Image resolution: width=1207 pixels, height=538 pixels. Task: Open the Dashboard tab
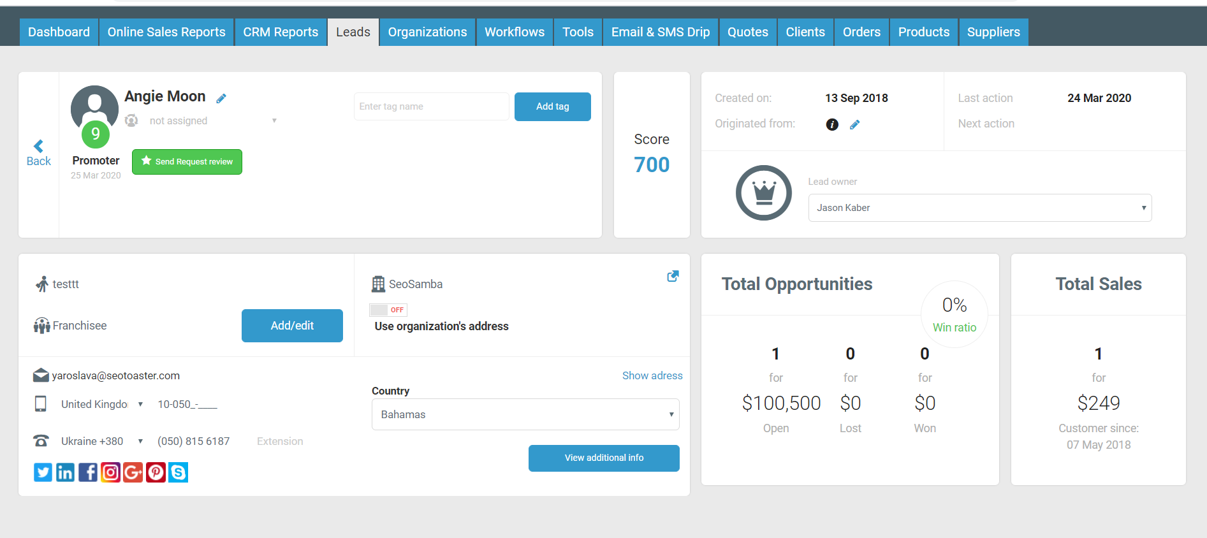[59, 32]
